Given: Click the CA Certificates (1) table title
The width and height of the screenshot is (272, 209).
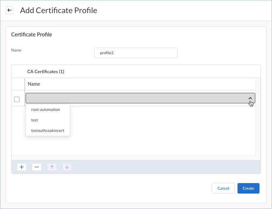Looking at the screenshot, I should click(46, 71).
